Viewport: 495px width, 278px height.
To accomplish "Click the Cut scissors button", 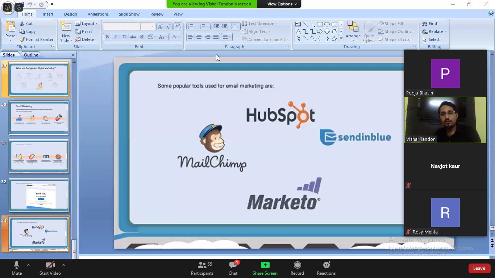I will coord(26,24).
